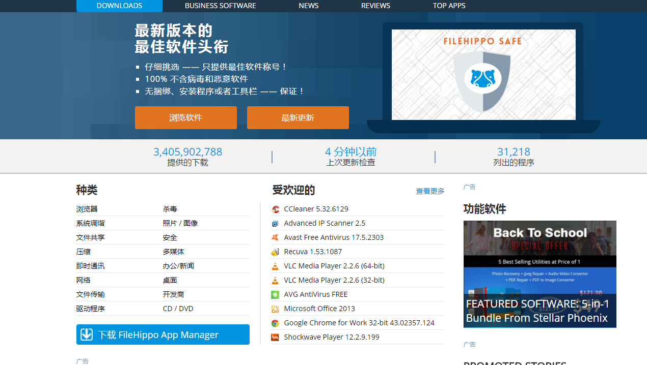The height and width of the screenshot is (365, 647).
Task: Open VLC Media Player 2.2.6 (64-bit)
Action: (x=334, y=266)
